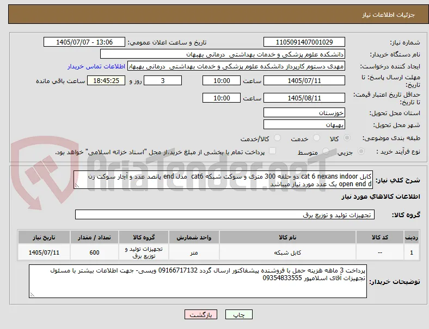
Task: Click the response deadline date 1405/07/11 field
Action: (304, 81)
